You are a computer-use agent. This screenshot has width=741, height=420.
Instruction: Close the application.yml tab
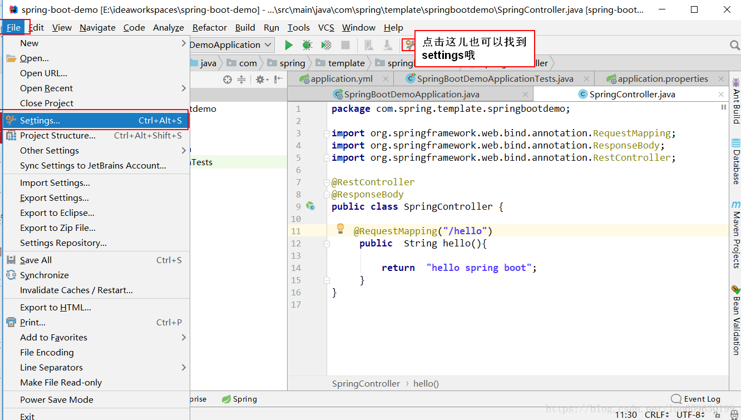[x=386, y=79]
